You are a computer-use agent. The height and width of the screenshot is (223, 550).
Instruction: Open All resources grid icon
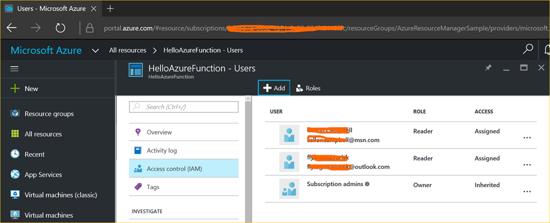pos(15,134)
